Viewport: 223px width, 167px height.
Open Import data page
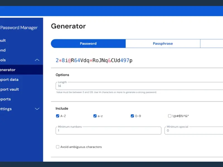(9, 80)
